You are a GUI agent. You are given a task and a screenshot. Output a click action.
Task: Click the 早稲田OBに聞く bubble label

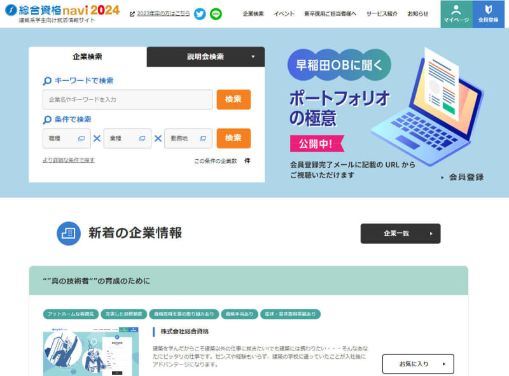coord(339,65)
